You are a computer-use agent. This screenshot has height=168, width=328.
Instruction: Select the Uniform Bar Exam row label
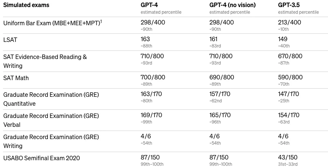(x=51, y=23)
